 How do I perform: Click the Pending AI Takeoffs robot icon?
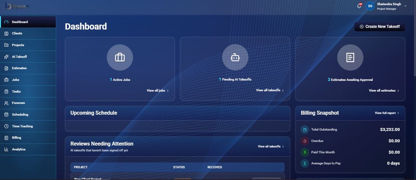click(x=235, y=57)
